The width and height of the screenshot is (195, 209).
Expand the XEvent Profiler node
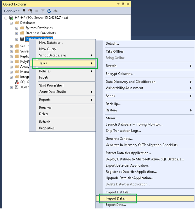pyautogui.click(x=11, y=88)
